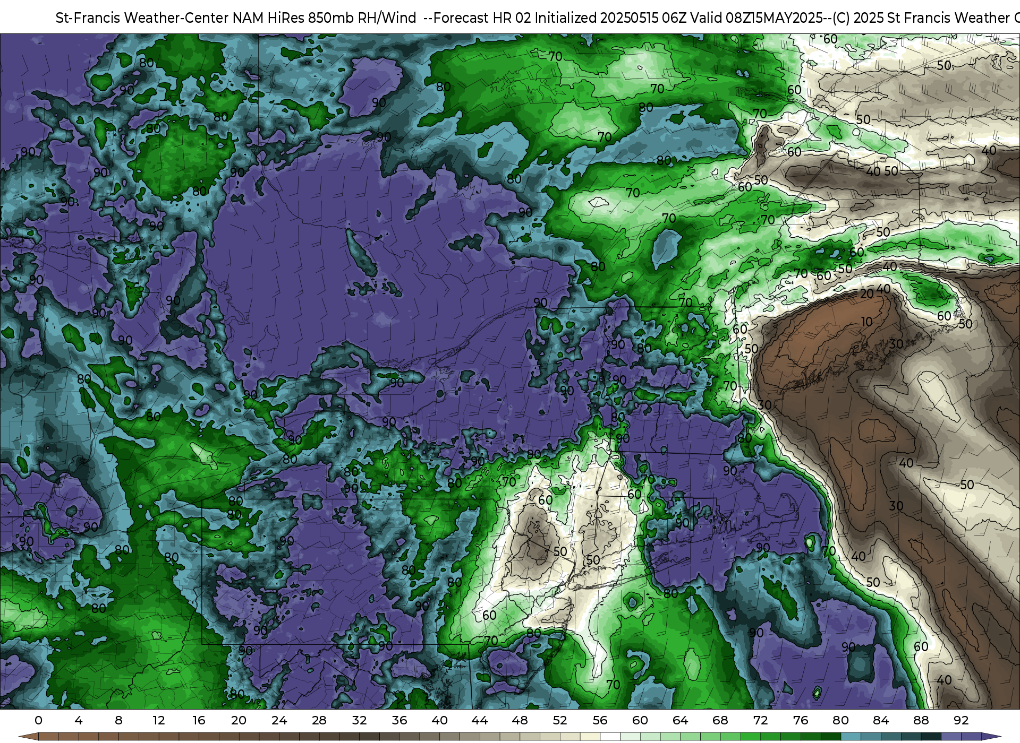Image resolution: width=1020 pixels, height=743 pixels.
Task: Click the legend label '68'
Action: [720, 720]
